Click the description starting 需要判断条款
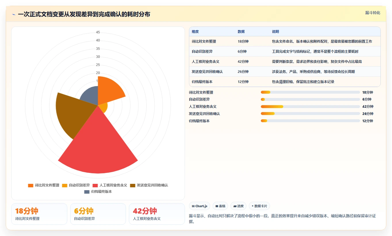The image size is (392, 236). click(x=317, y=62)
